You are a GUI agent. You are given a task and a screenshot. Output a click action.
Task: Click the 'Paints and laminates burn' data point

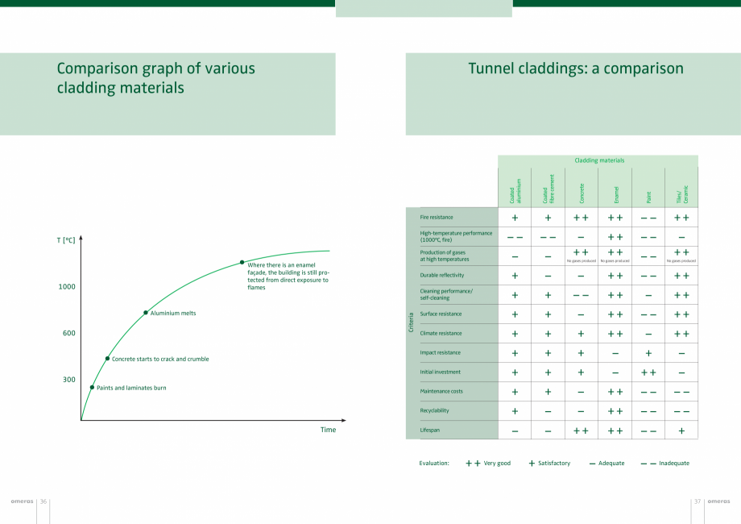(x=92, y=388)
